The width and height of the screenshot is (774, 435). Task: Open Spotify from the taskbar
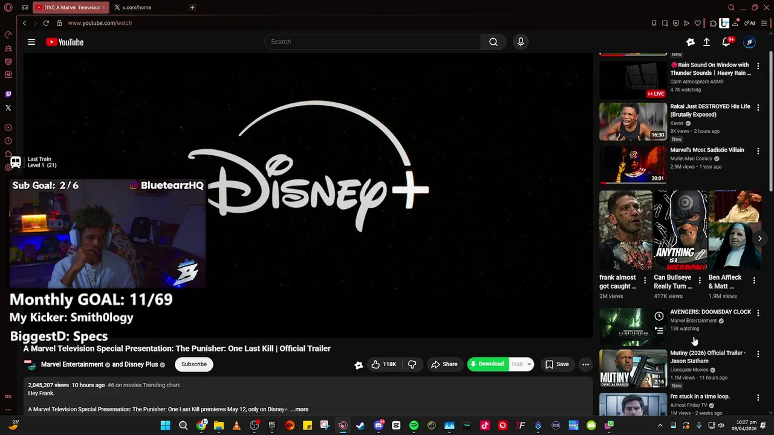414,425
